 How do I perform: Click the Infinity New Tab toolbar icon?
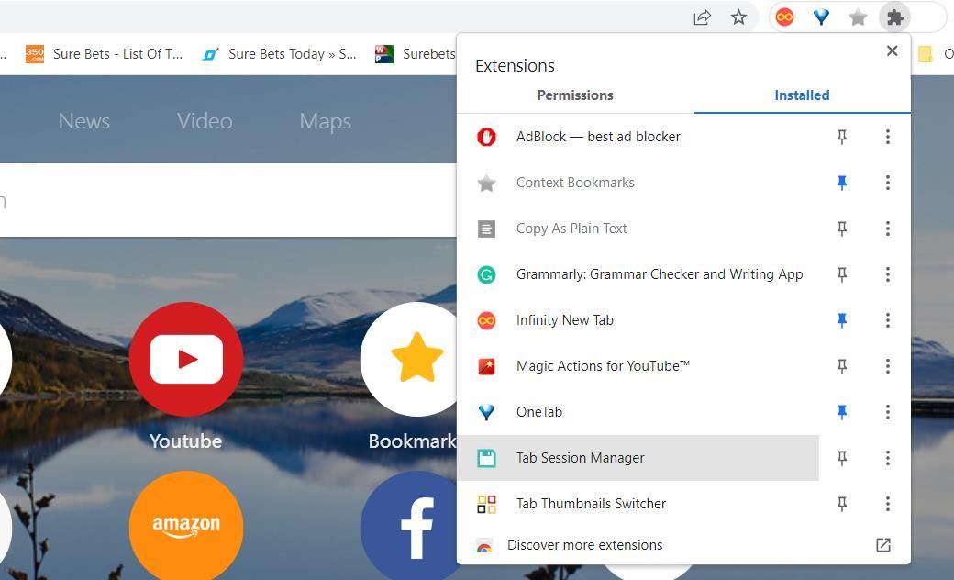point(784,17)
